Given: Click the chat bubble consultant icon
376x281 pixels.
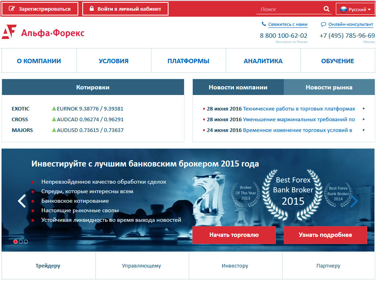Looking at the screenshot, I should pyautogui.click(x=324, y=24).
